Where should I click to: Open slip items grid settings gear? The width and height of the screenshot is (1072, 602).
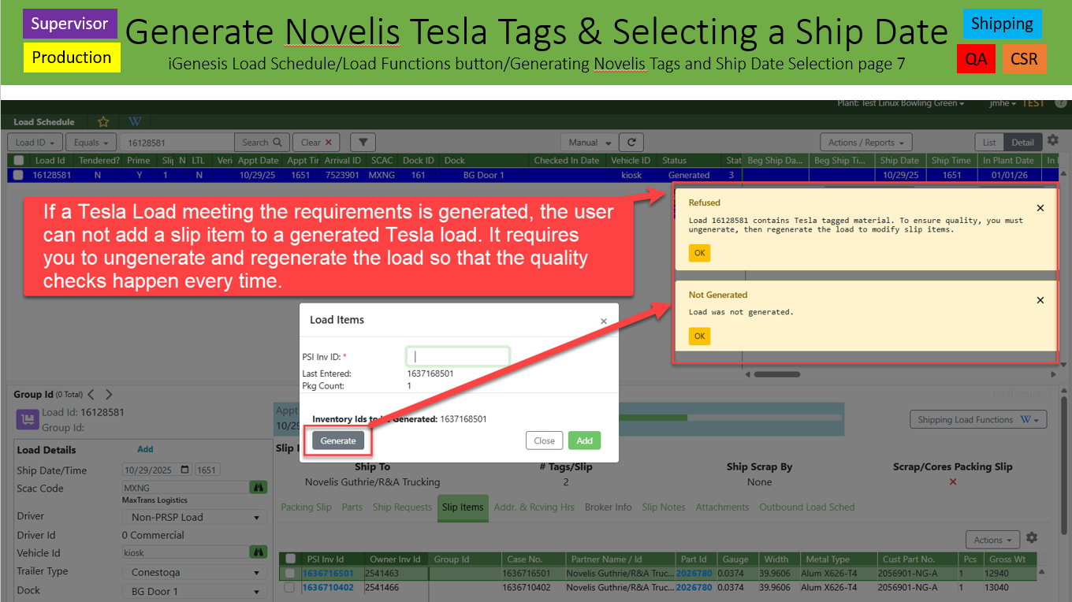point(1031,538)
